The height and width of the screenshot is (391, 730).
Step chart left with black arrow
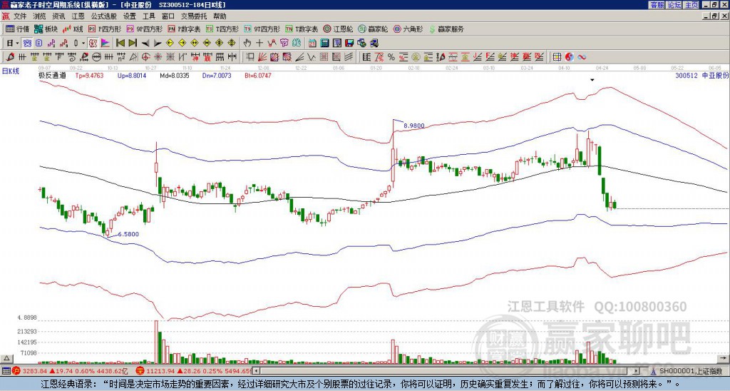point(145,44)
